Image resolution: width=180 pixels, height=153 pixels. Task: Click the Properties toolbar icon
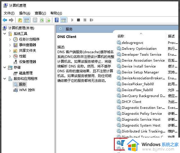pos(35,20)
